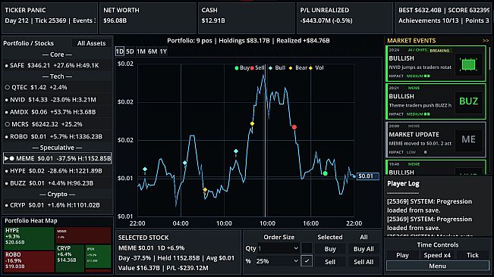Select SAFE stock row
The width and height of the screenshot is (494, 277).
click(x=58, y=65)
